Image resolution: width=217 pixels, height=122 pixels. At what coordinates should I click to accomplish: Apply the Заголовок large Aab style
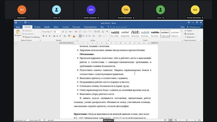(x=135, y=34)
